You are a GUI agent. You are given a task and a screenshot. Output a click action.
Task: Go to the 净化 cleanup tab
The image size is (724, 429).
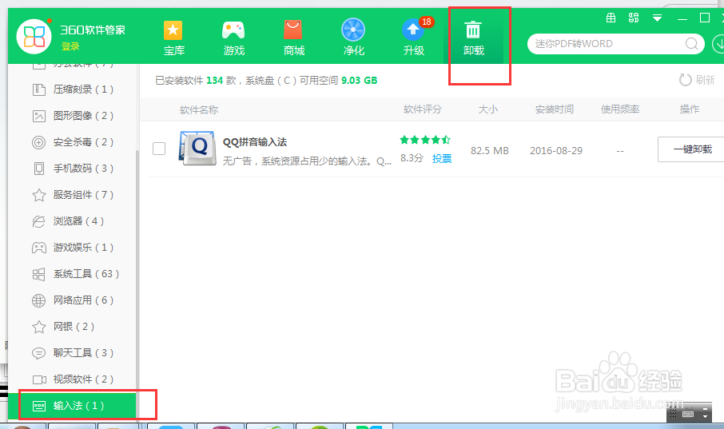click(x=354, y=38)
